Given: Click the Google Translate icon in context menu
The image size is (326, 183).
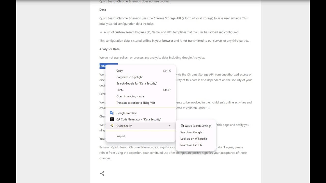Looking at the screenshot, I should pyautogui.click(x=112, y=113).
